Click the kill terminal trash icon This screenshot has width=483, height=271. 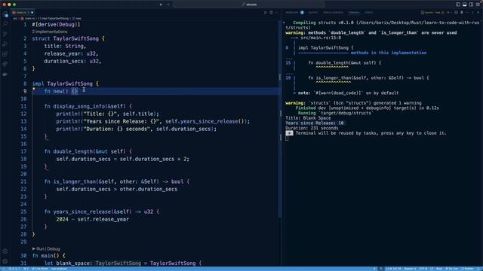(462, 13)
